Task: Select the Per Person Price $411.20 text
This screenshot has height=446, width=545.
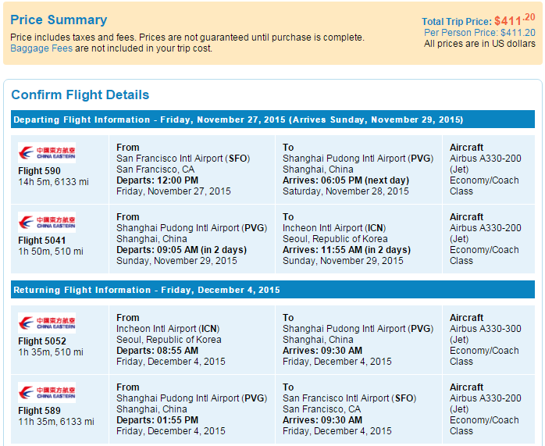Action: 479,33
